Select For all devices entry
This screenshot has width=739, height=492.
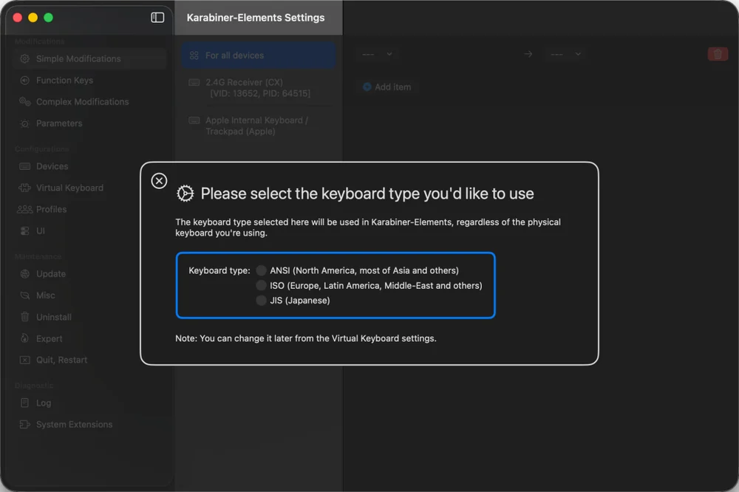click(258, 55)
